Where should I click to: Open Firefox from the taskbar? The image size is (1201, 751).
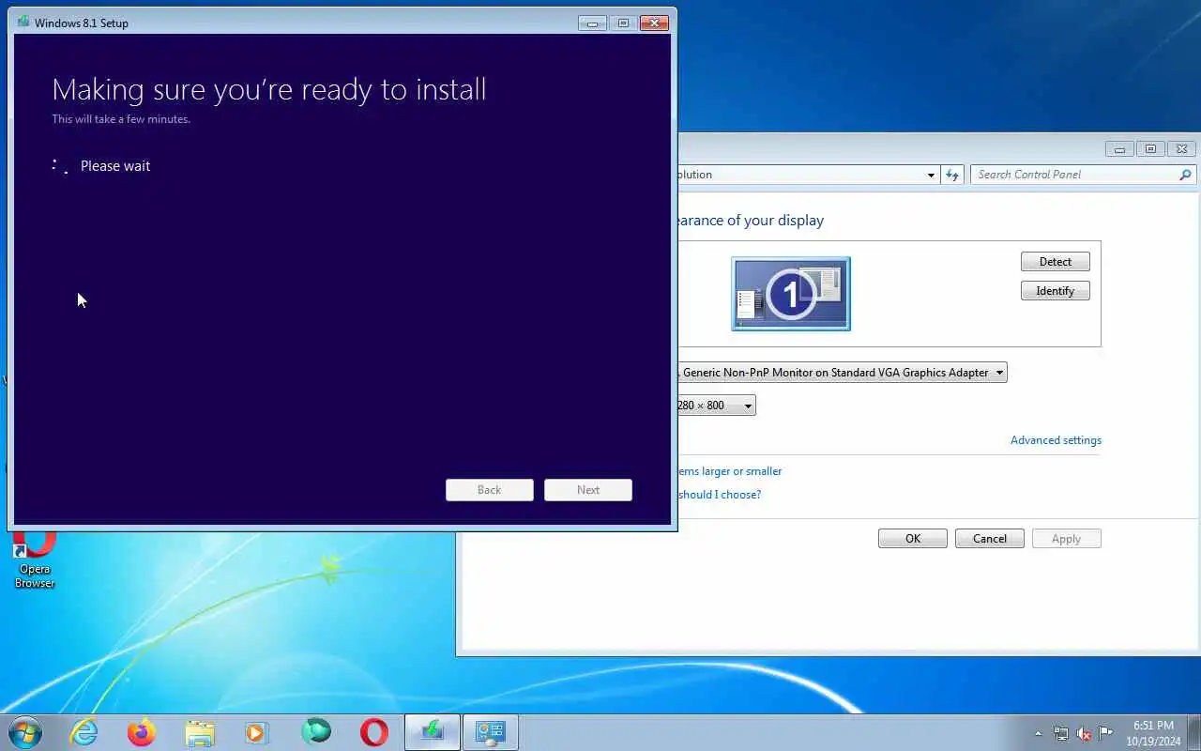click(142, 732)
